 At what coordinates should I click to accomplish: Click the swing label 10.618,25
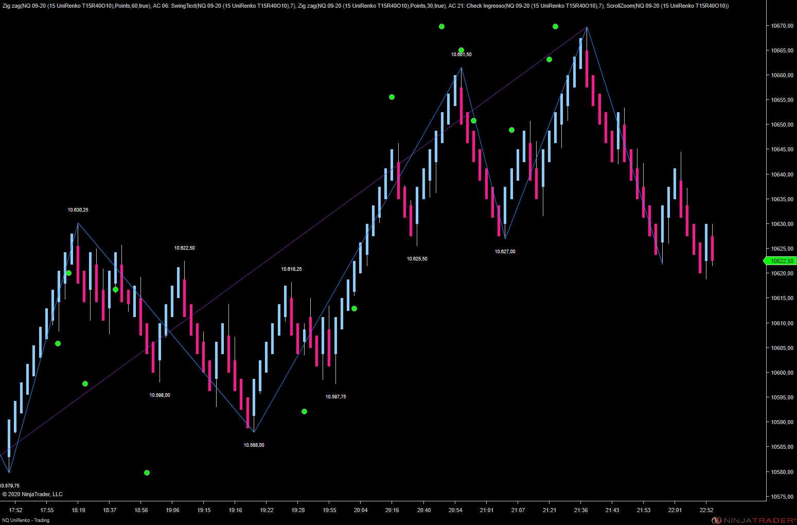[x=291, y=269]
